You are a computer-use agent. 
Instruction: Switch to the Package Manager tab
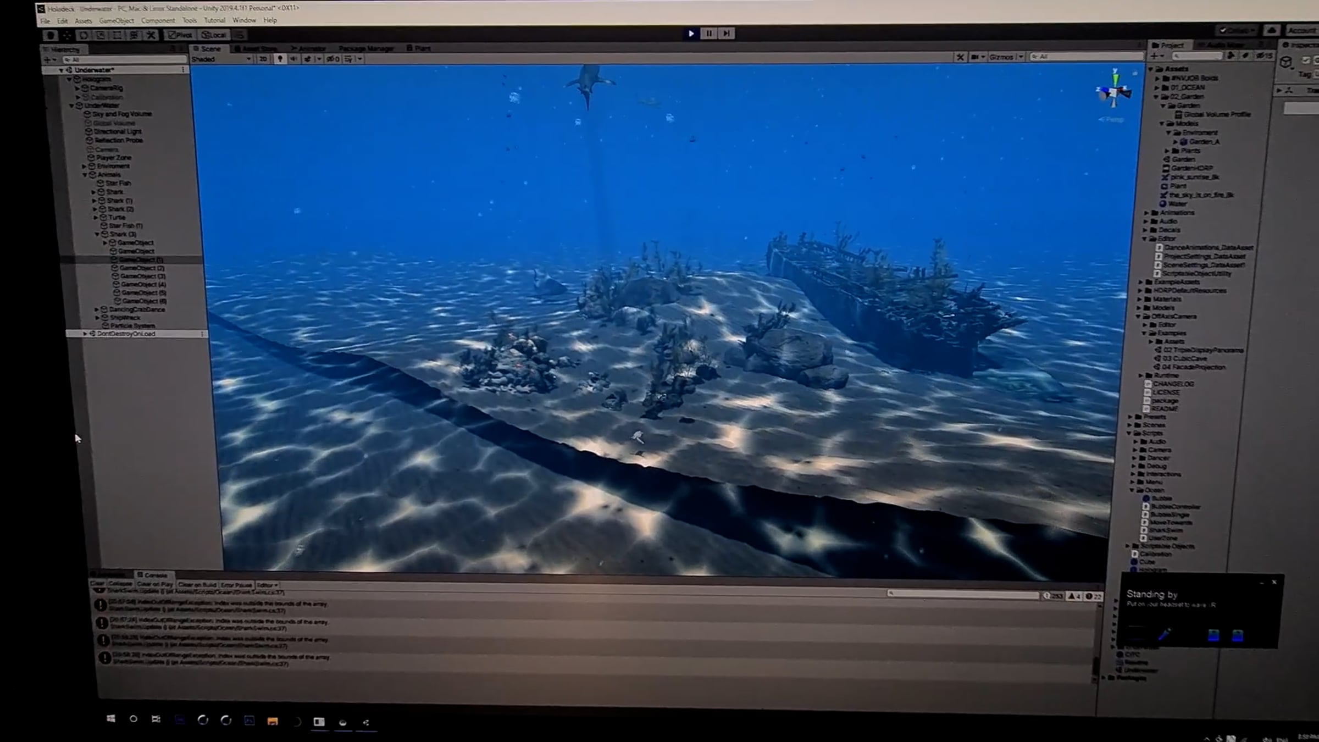click(366, 48)
